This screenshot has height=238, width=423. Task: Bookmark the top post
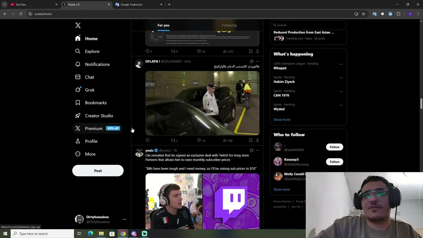[250, 51]
